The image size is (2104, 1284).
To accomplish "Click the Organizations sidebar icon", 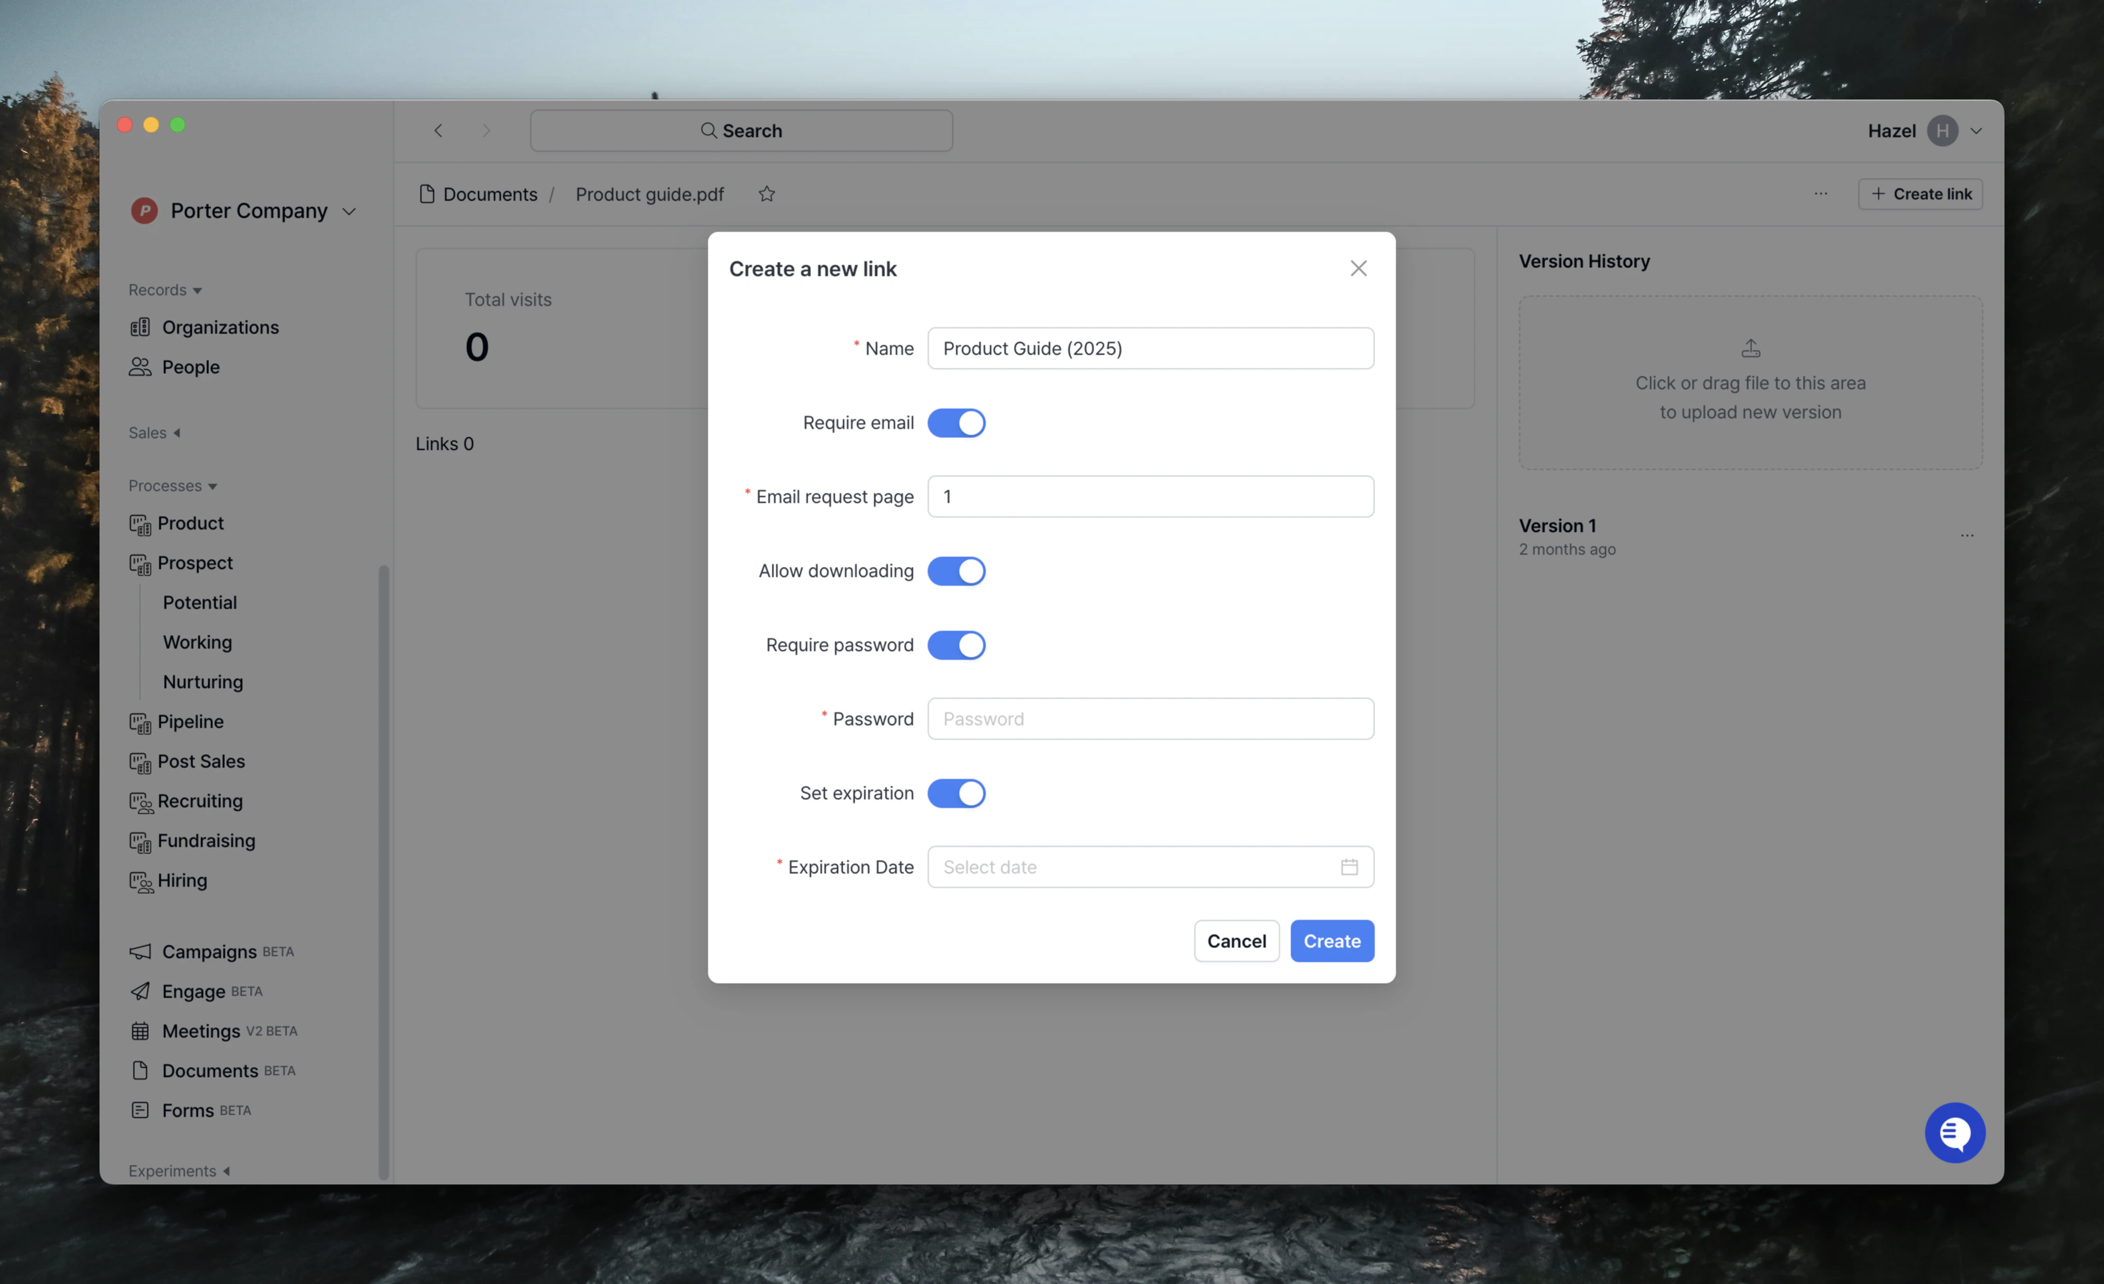I will point(140,327).
